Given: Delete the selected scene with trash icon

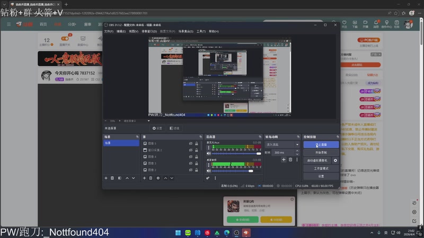Looking at the screenshot, I should coord(112,178).
